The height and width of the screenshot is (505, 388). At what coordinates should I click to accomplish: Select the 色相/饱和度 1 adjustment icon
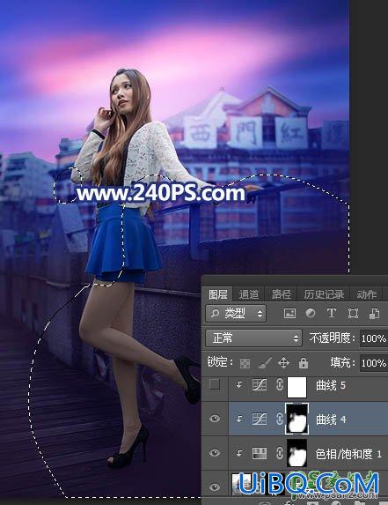260,454
